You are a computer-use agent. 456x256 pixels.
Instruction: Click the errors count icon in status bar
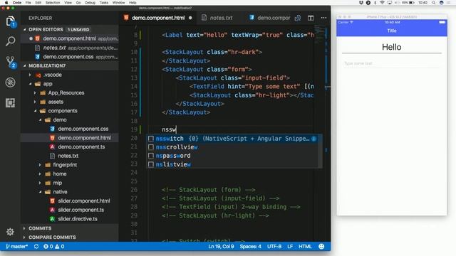(x=46, y=247)
